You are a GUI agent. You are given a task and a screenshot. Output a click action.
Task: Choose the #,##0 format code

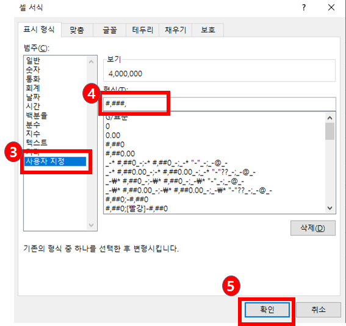point(115,144)
